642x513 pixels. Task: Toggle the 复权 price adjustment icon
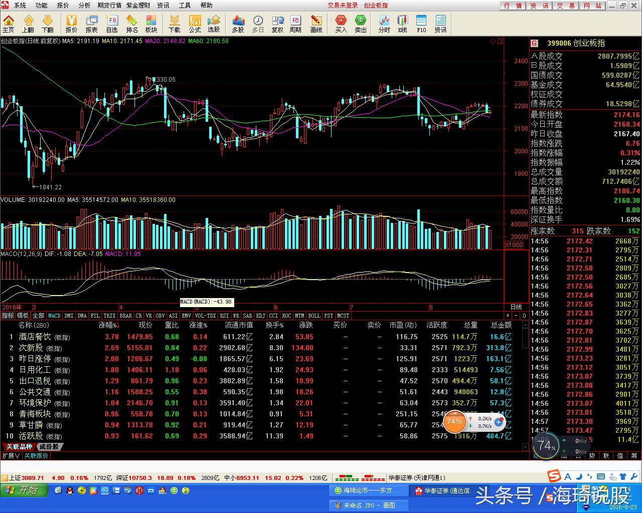(277, 24)
